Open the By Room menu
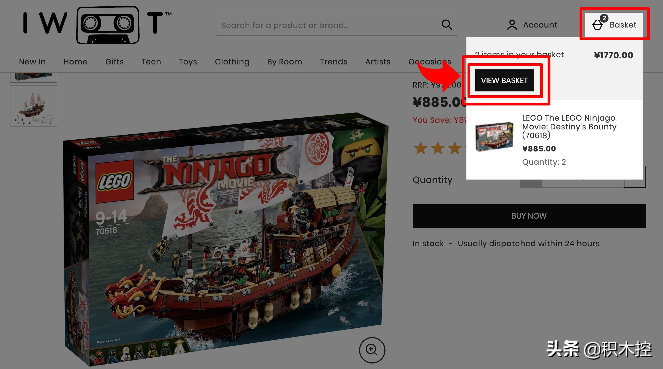The width and height of the screenshot is (663, 369). (x=284, y=62)
